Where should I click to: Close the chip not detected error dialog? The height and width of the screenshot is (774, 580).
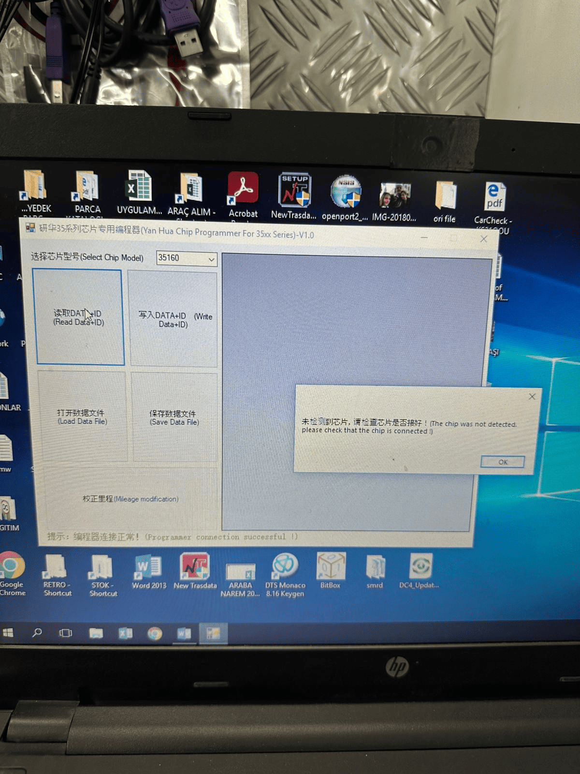(x=532, y=397)
